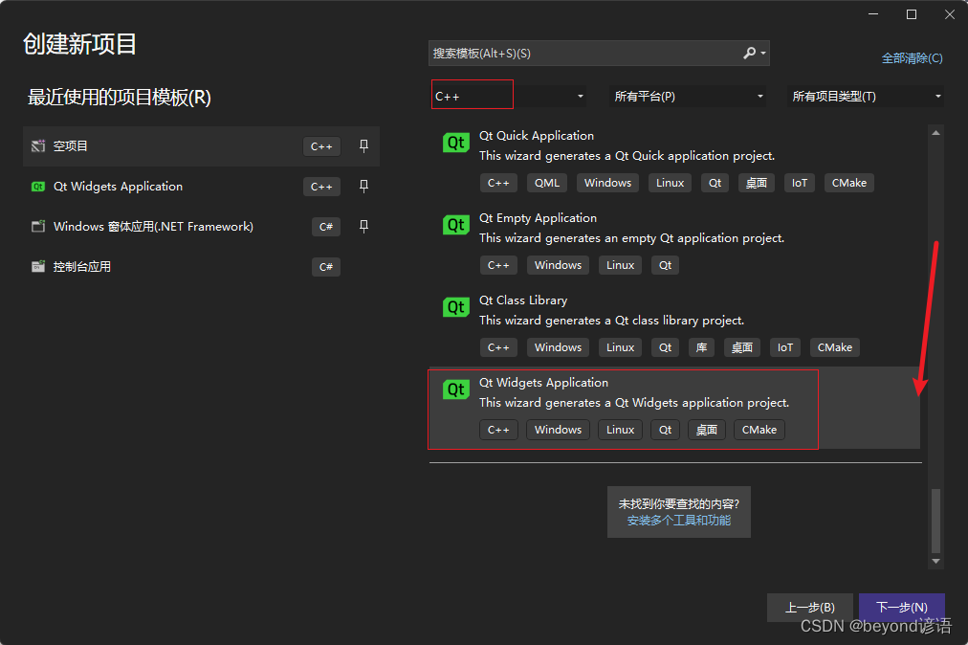Click the 库 tag under Qt Class Library
The image size is (968, 645).
[701, 347]
